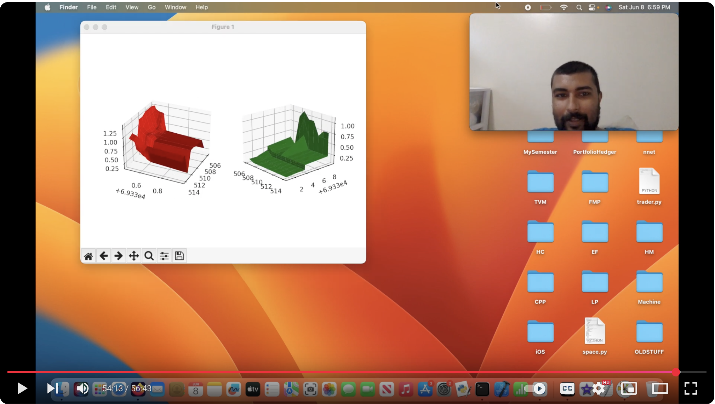
Task: Open the Maps app in the Dock
Action: (x=291, y=389)
